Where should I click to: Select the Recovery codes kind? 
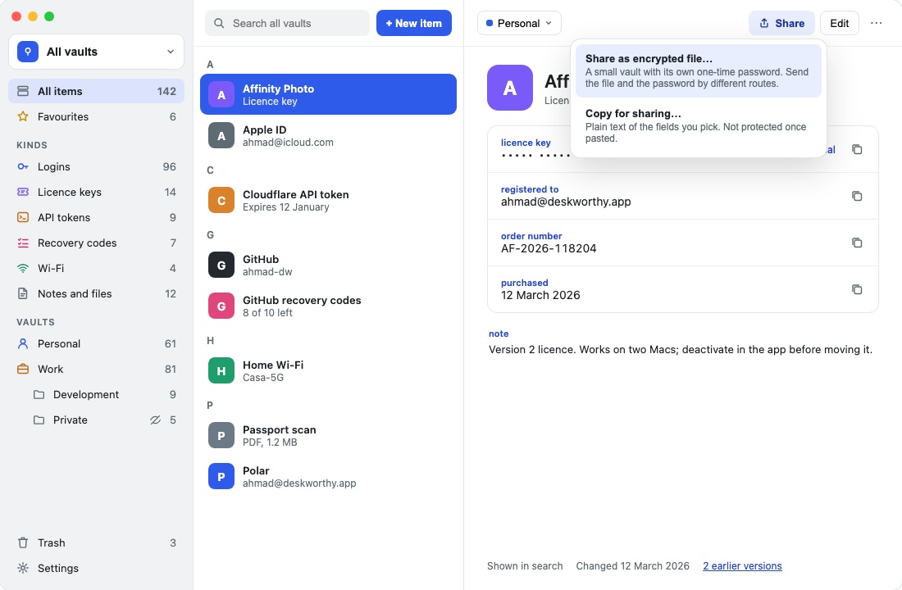click(x=96, y=243)
